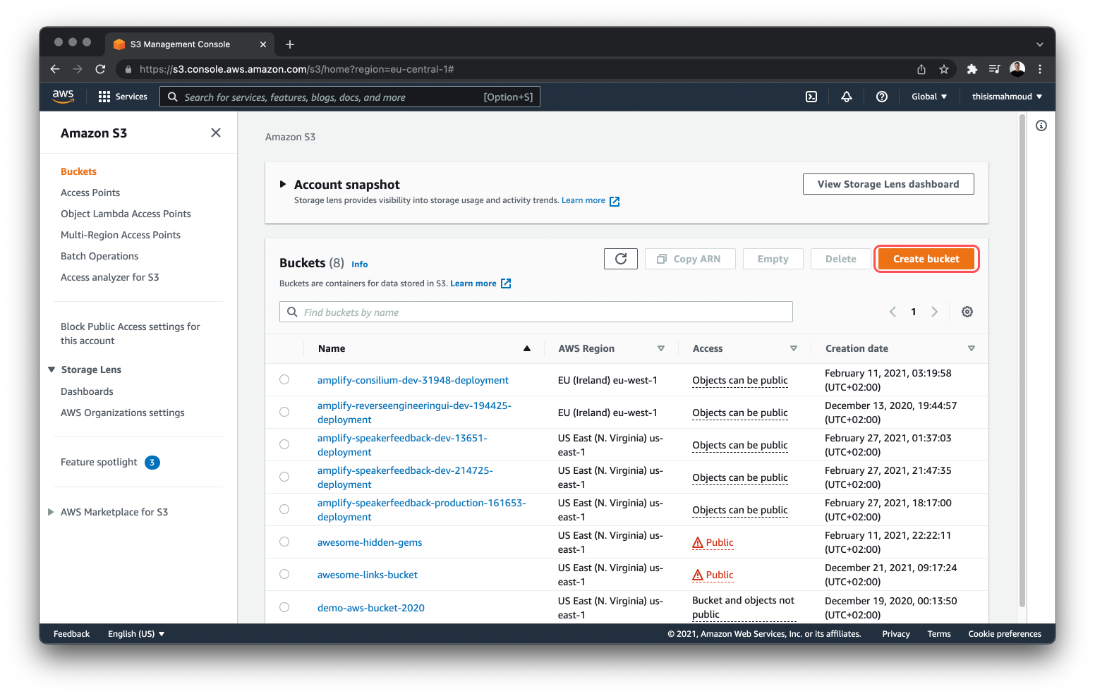Expand the Account snapshot section

[x=283, y=184]
